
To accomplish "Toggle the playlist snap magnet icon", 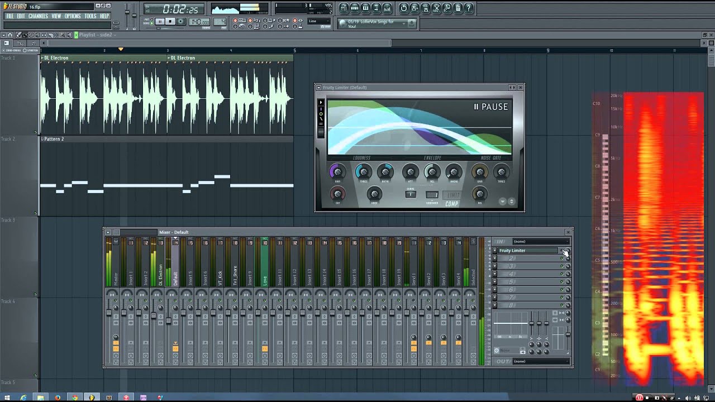I will click(10, 35).
